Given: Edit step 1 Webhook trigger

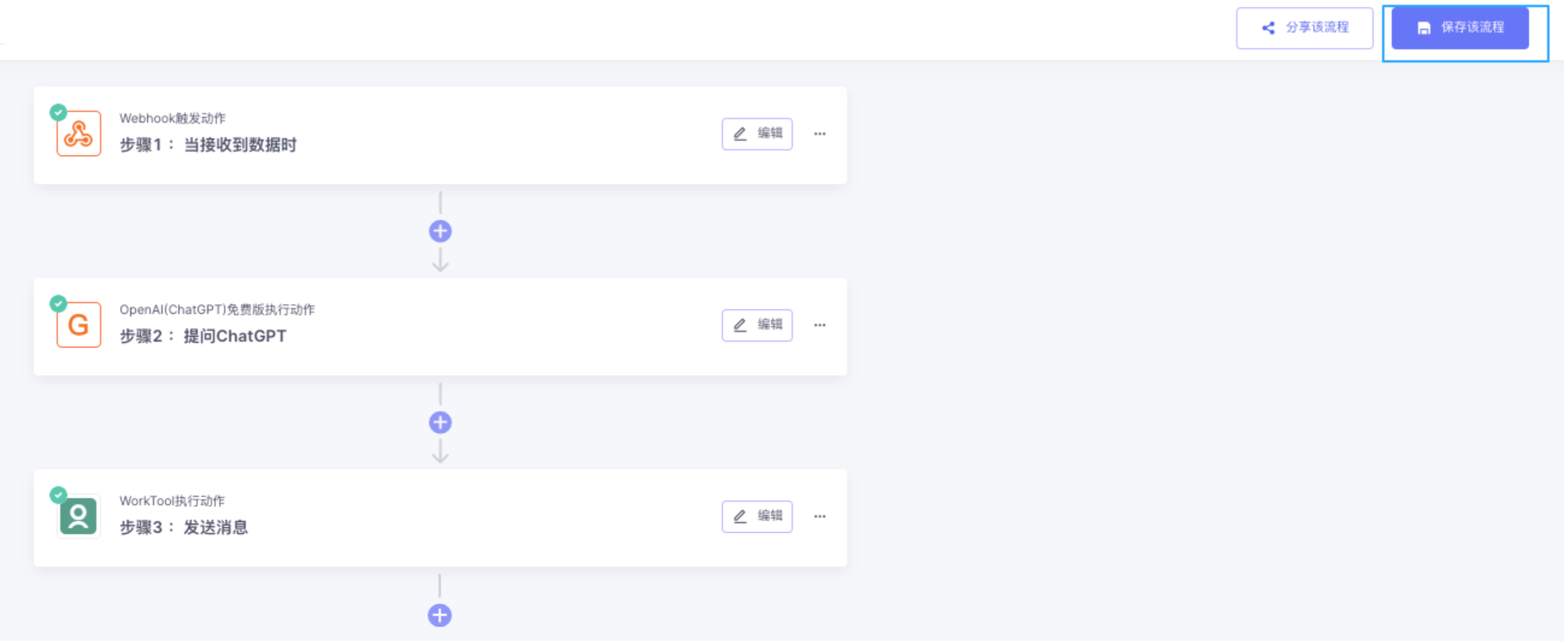Looking at the screenshot, I should point(757,134).
